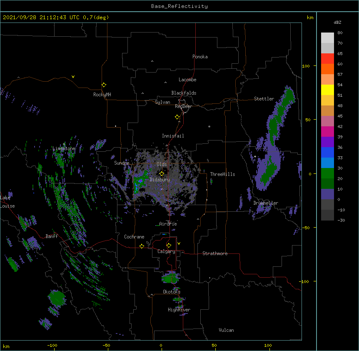
Task: Click the Lake Louise label
Action: coord(7,202)
